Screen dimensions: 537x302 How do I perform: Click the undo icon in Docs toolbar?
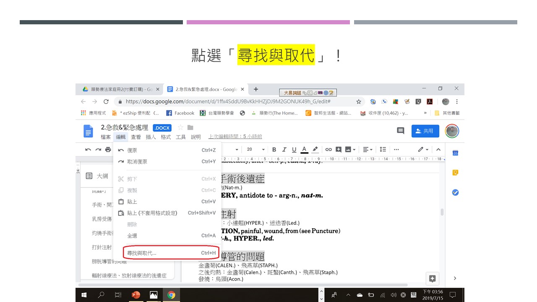[x=88, y=150]
